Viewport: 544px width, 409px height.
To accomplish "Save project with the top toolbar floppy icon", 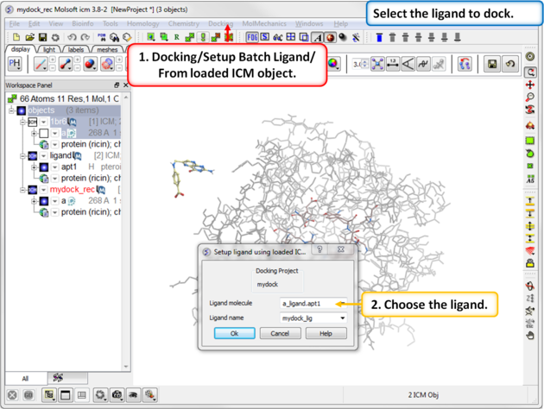I will [42, 37].
